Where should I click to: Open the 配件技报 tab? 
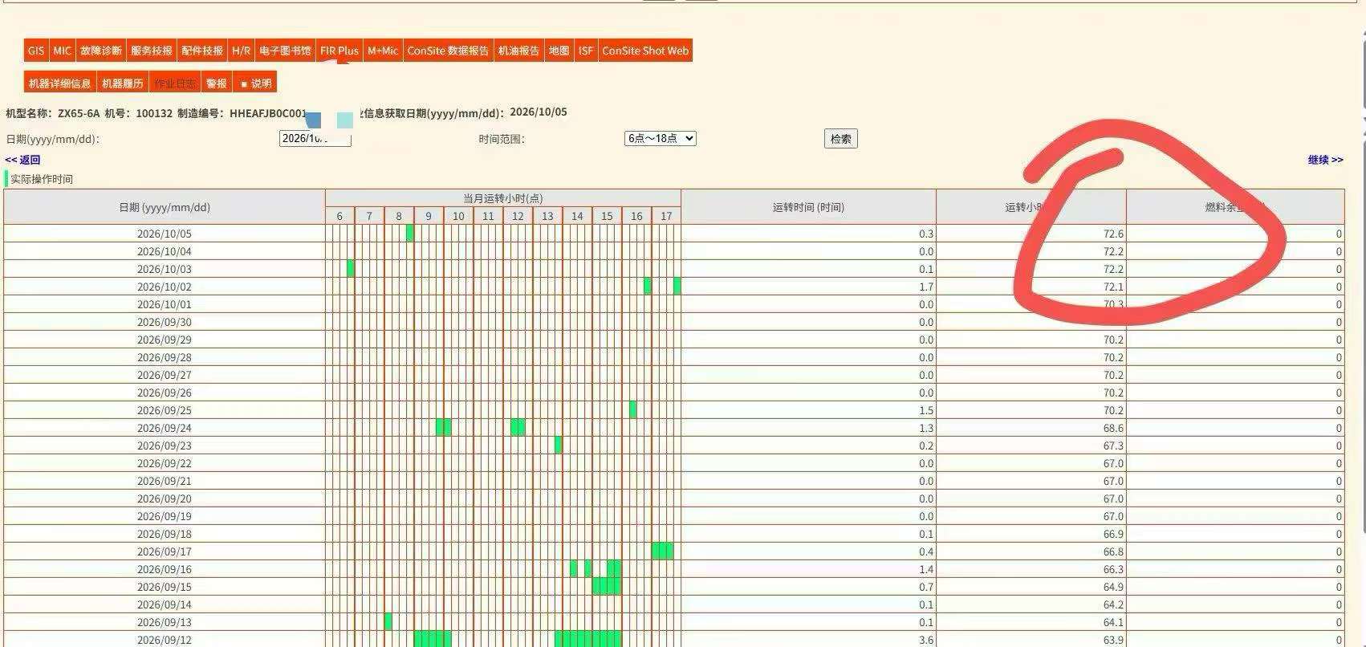202,51
